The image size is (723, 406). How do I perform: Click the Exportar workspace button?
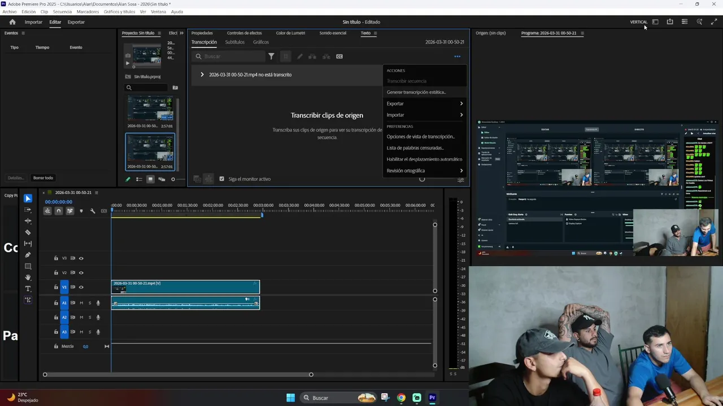point(76,22)
